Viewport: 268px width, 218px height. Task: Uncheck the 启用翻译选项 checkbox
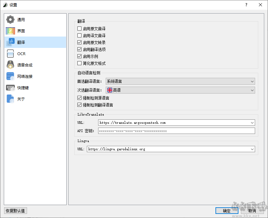79,49
